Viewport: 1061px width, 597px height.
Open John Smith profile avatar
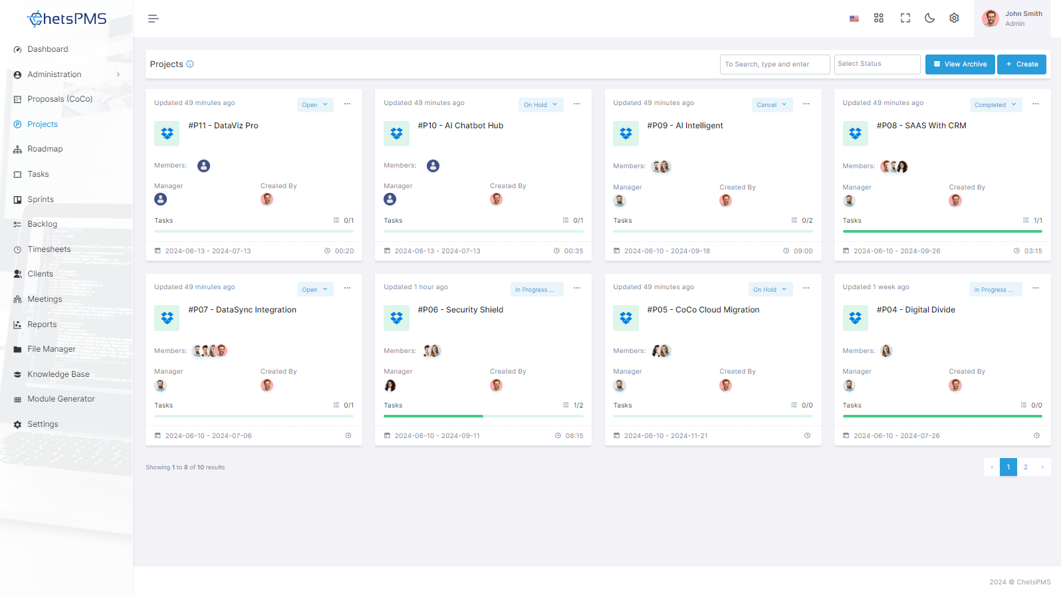tap(991, 19)
